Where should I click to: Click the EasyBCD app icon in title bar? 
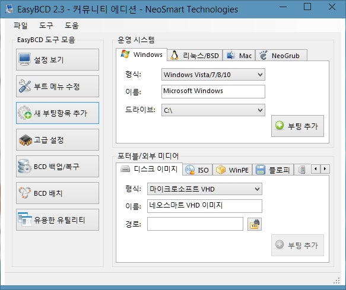[x=9, y=9]
